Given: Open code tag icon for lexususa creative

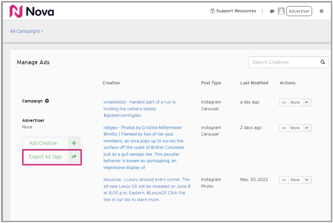Looking at the screenshot, I should pyautogui.click(x=284, y=180).
